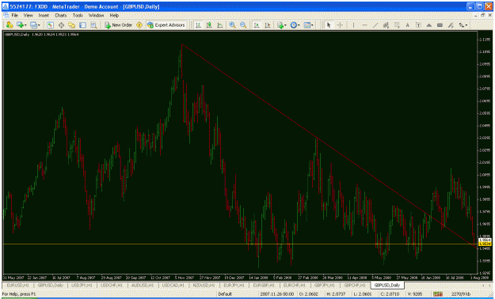This screenshot has width=495, height=299.
Task: Click the pencil drawing icon next to the arrows dropdown
Action: pyautogui.click(x=451, y=25)
